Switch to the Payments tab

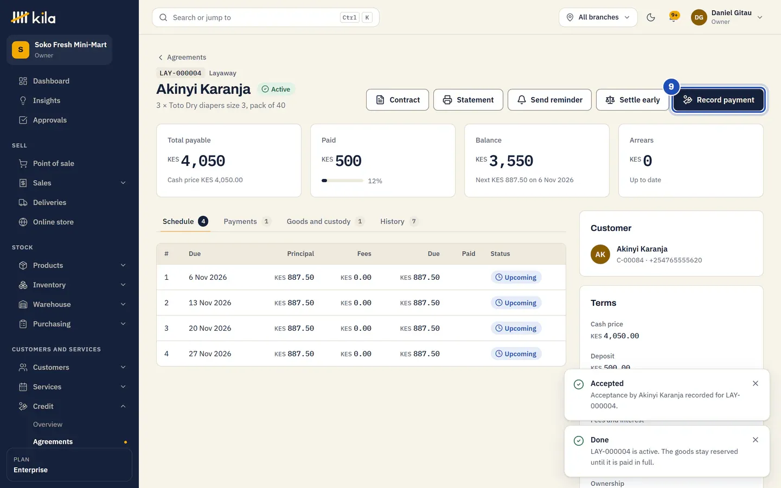(247, 221)
